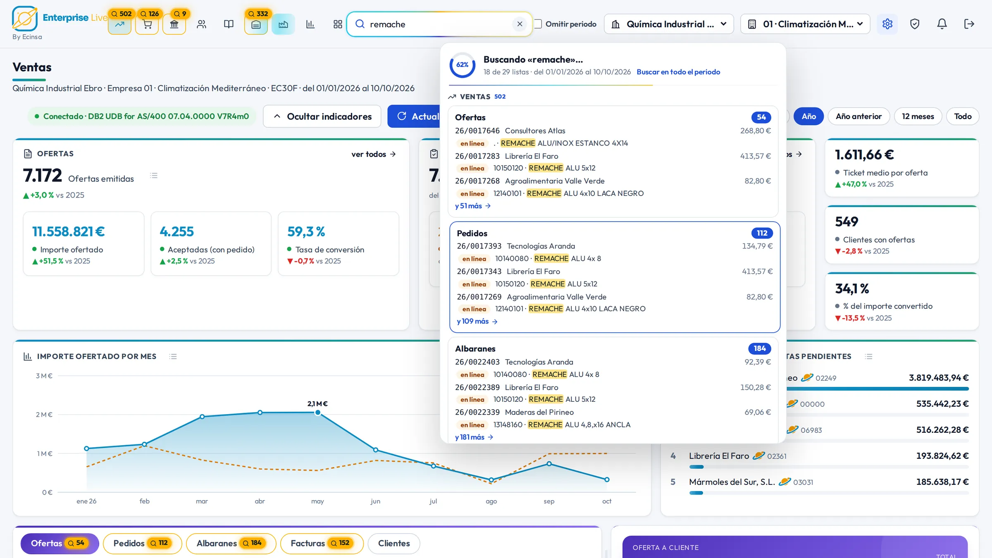
Task: Open the shield security icon
Action: tap(915, 24)
